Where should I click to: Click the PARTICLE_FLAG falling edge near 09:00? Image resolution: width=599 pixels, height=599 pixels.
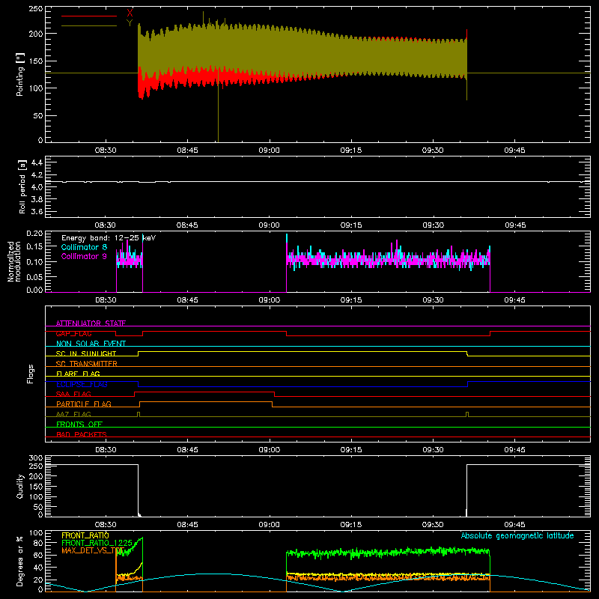272,404
